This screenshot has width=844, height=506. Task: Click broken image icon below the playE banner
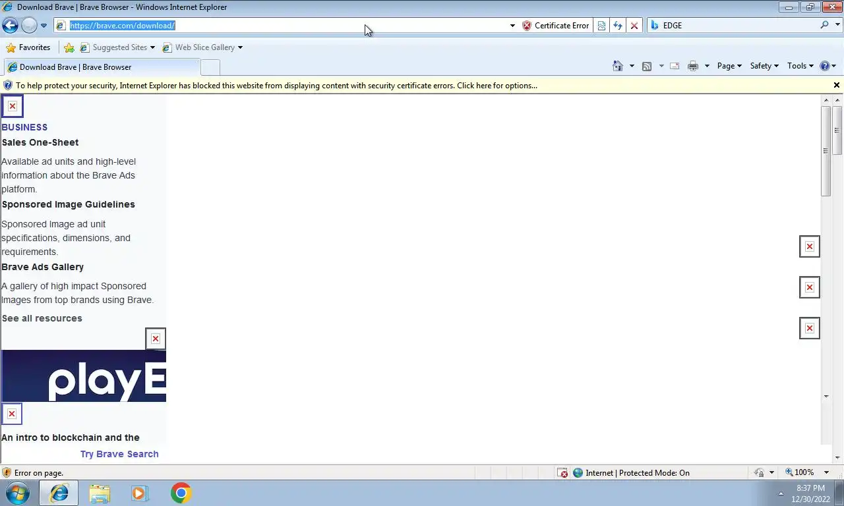click(12, 414)
